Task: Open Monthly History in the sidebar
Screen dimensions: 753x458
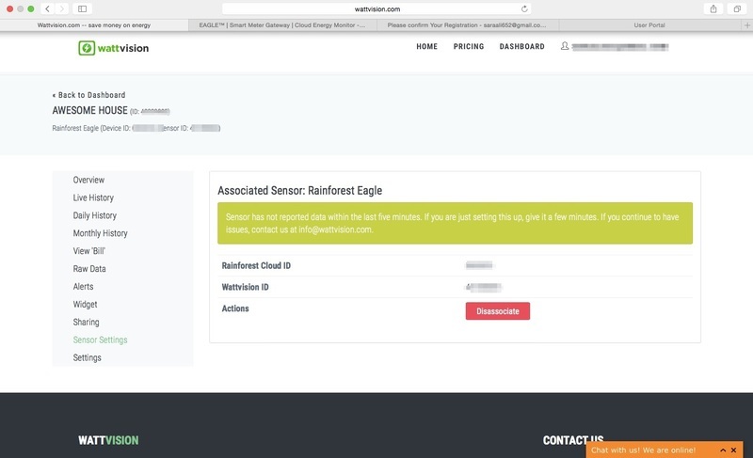Action: point(100,233)
